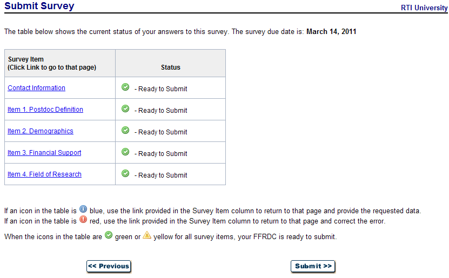Click the green status icon beside Demographics row
This screenshot has width=449, height=278.
tap(125, 130)
